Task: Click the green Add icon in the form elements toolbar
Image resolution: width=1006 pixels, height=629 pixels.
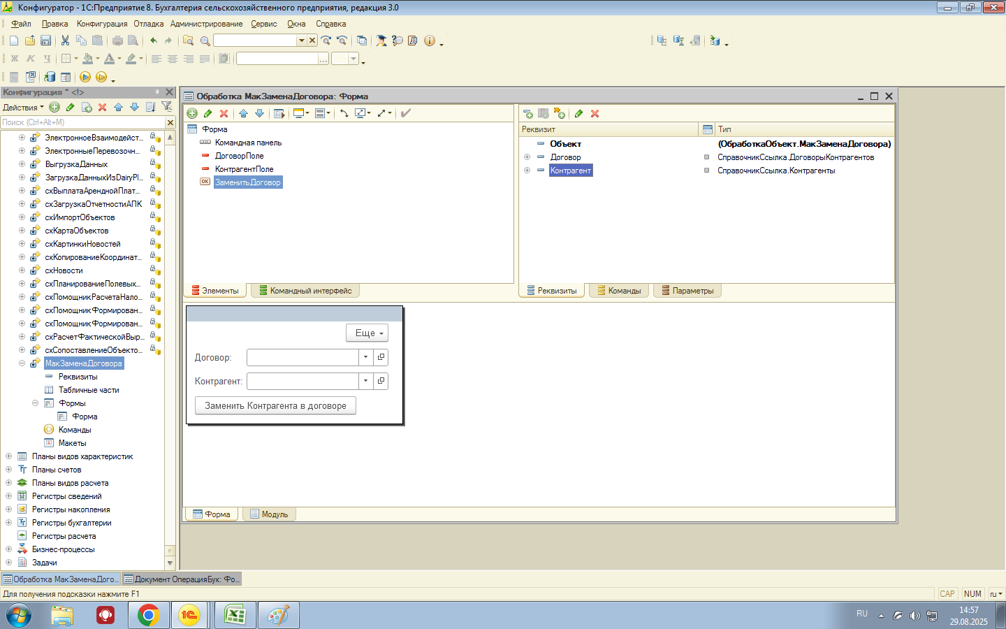Action: click(x=192, y=113)
